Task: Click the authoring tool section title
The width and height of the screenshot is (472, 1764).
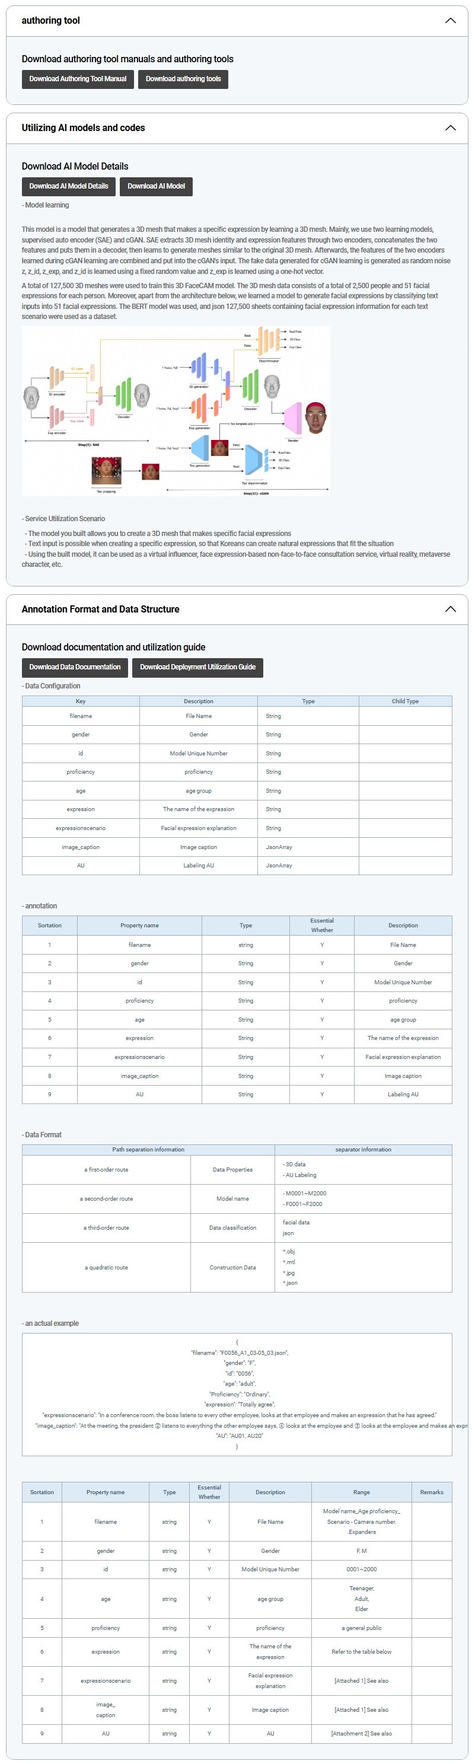Action: [50, 21]
